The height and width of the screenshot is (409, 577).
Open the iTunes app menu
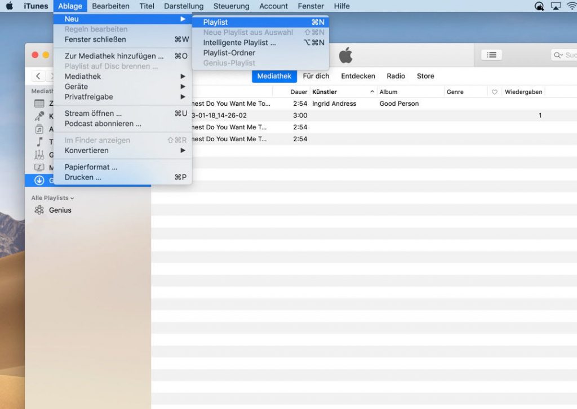(x=35, y=6)
